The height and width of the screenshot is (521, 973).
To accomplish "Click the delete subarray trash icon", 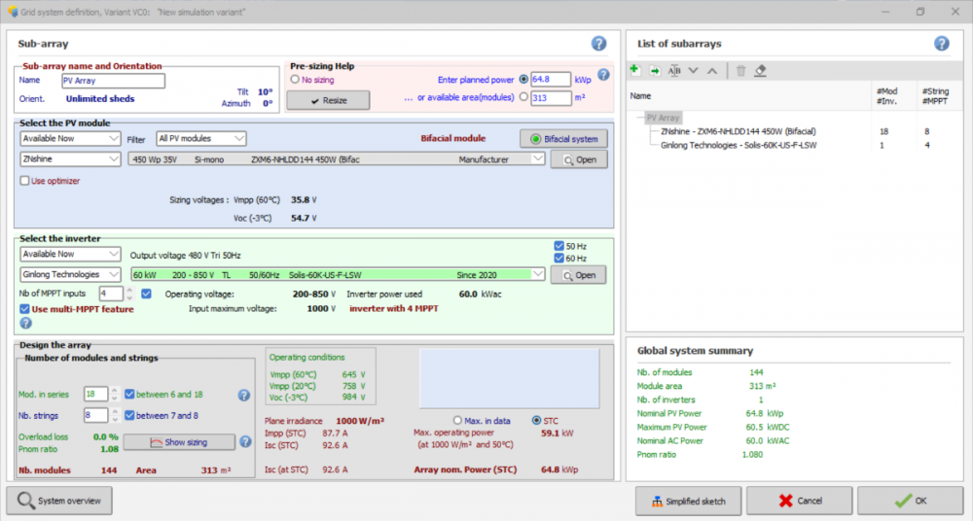I will point(740,70).
